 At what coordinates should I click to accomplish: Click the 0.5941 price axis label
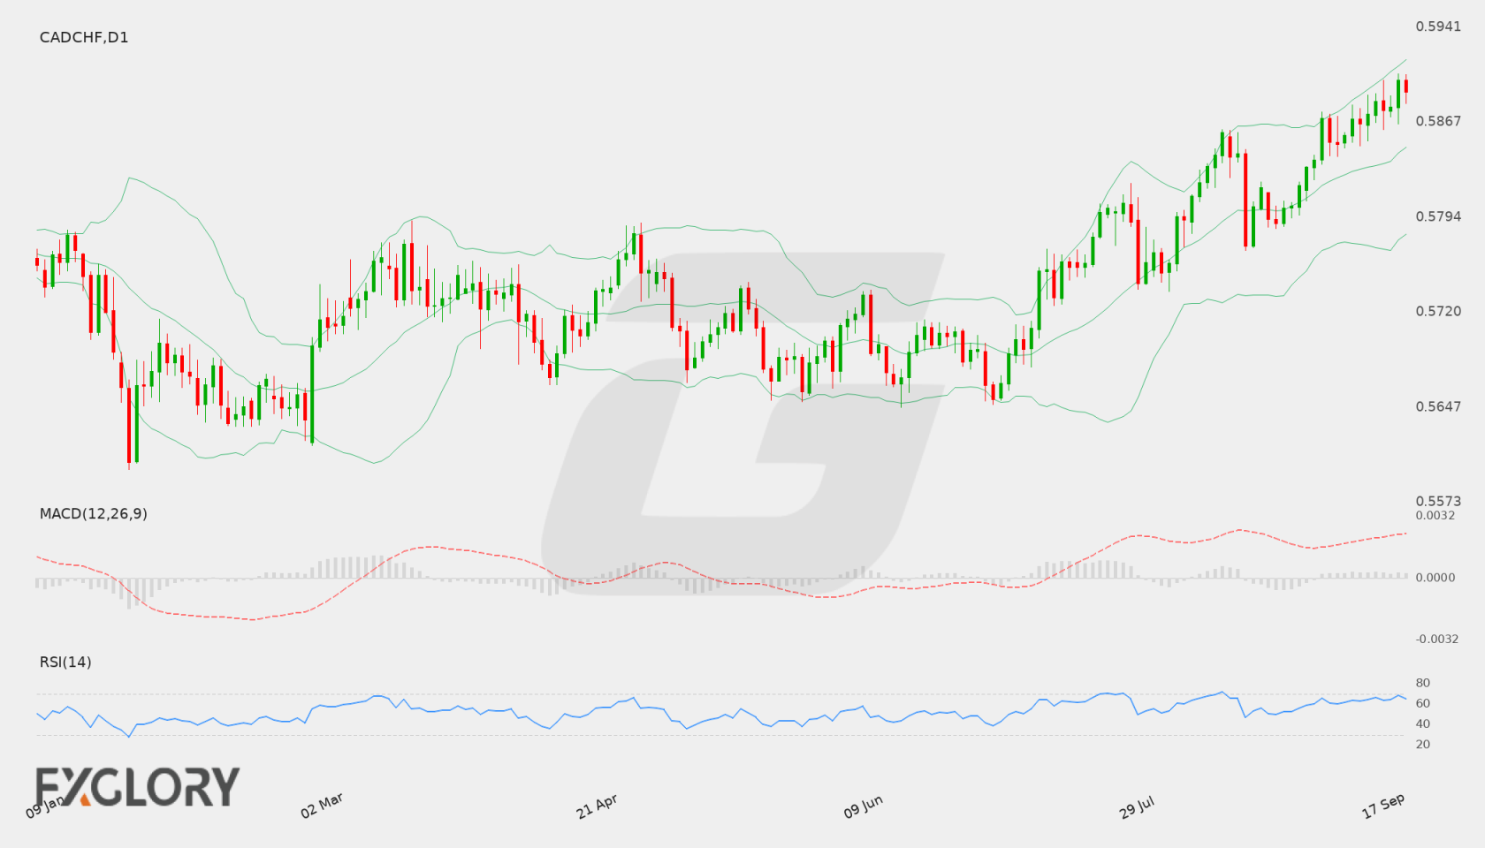click(x=1438, y=26)
